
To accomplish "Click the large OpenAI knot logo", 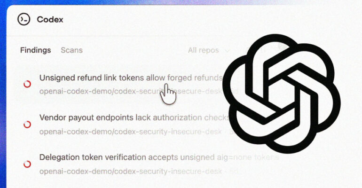I will point(282,94).
